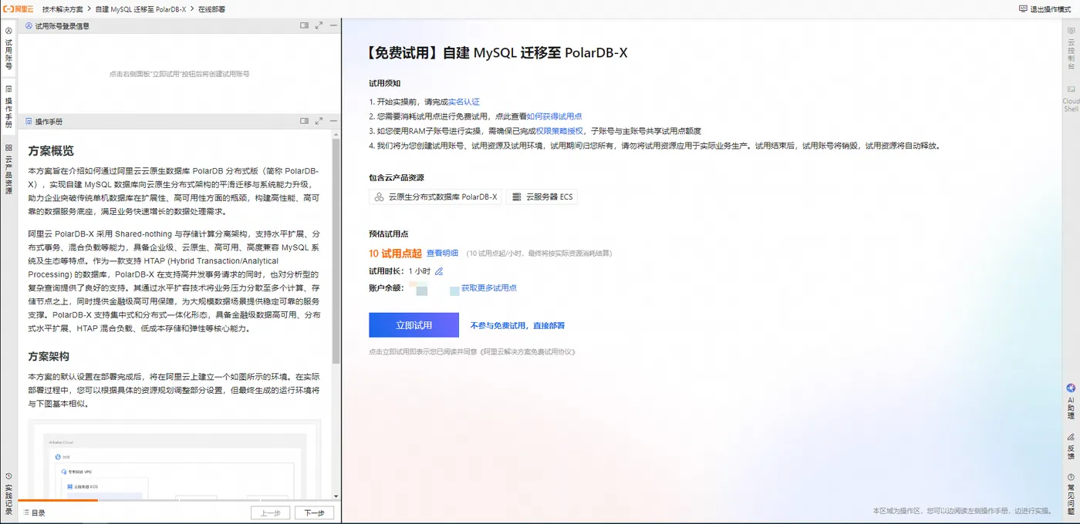This screenshot has width=1080, height=524.
Task: Open 常见问题 FAQ in right sidebar
Action: tap(1071, 494)
